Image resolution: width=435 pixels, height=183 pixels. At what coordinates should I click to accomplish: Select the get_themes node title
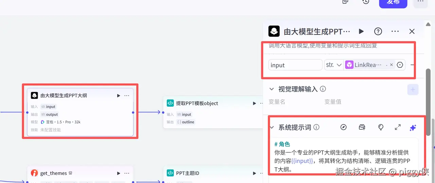click(54, 173)
